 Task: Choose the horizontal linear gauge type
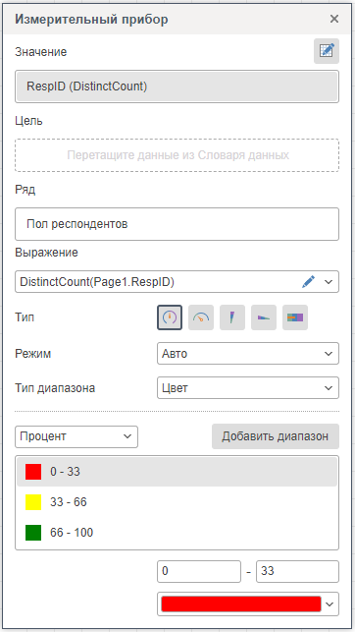(x=264, y=317)
